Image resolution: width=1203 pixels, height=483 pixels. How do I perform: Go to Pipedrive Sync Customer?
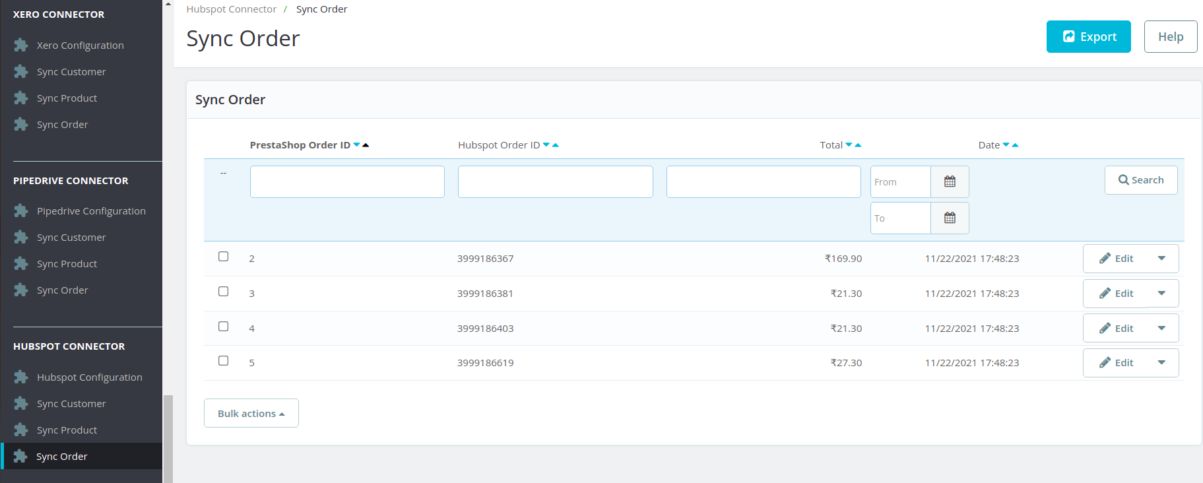coord(71,237)
